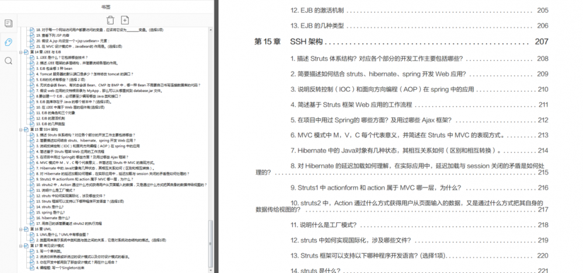Add a new bookmark with plus-page icon
This screenshot has width=583, height=273.
[x=125, y=20]
